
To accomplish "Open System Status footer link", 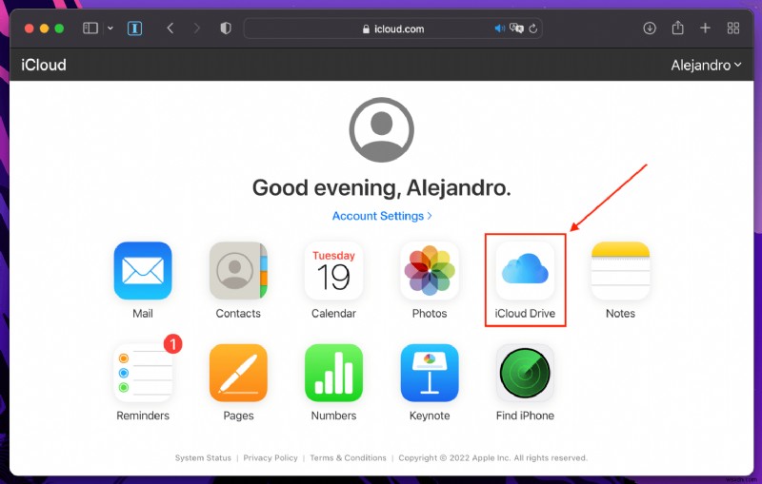I will pos(203,457).
